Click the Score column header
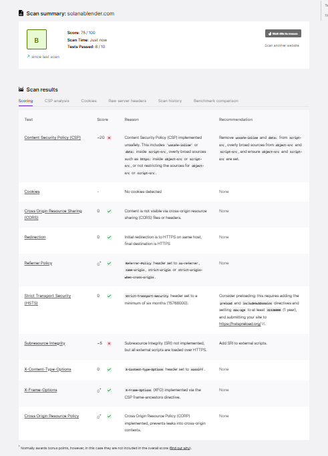Screen dimensions: 328x456 [x=102, y=120]
